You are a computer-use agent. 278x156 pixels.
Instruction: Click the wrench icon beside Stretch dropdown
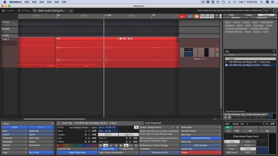[177, 127]
